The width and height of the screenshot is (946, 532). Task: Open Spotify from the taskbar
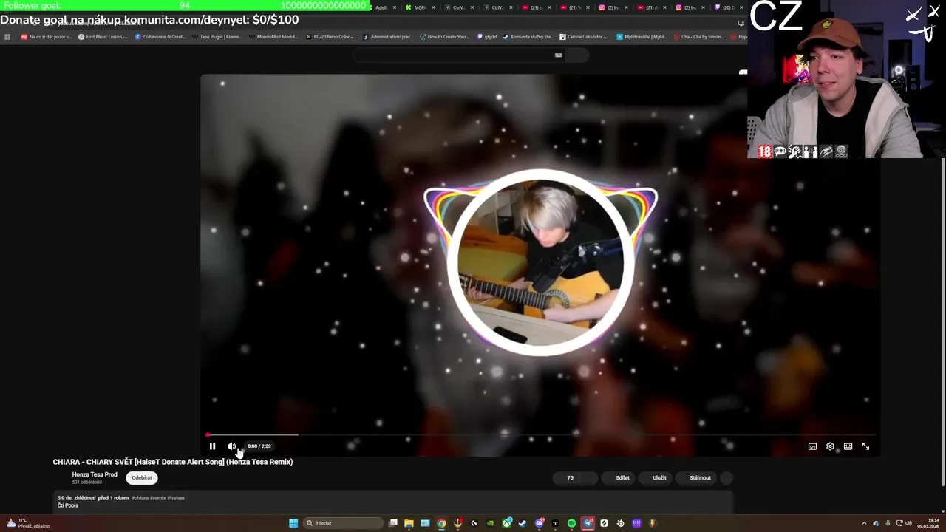coord(571,523)
